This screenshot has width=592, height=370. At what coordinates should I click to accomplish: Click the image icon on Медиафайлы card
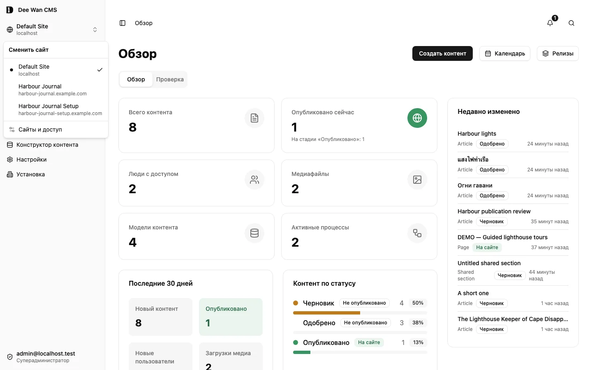pyautogui.click(x=417, y=180)
